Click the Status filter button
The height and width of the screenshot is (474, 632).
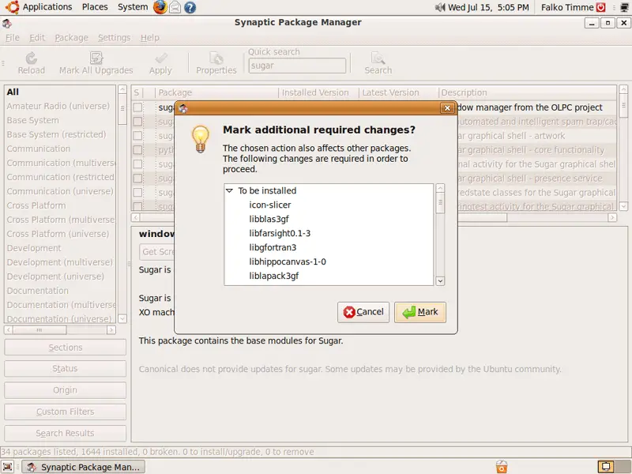tap(66, 369)
